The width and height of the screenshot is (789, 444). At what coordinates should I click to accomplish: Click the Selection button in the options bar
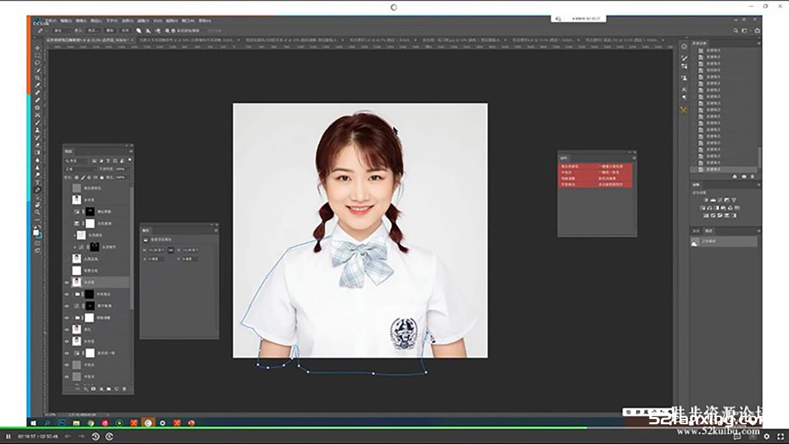(94, 30)
